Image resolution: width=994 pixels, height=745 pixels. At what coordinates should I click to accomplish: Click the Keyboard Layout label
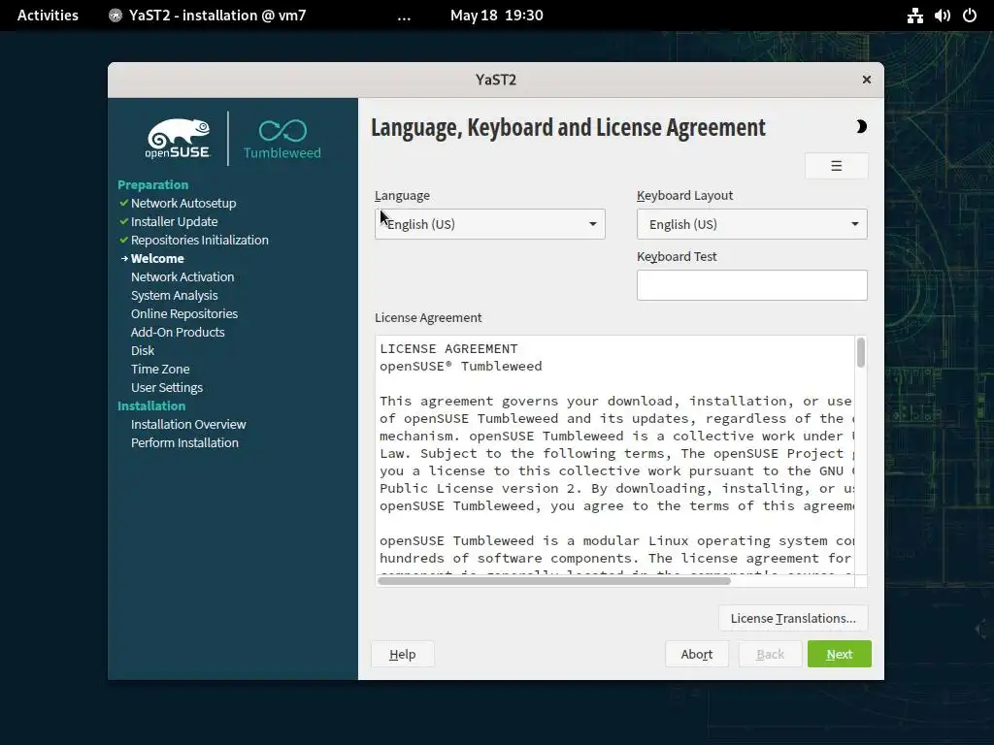click(684, 195)
